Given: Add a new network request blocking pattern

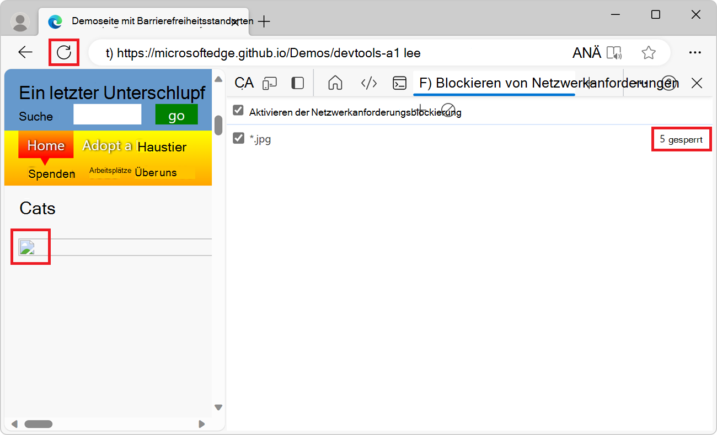Looking at the screenshot, I should point(421,109).
